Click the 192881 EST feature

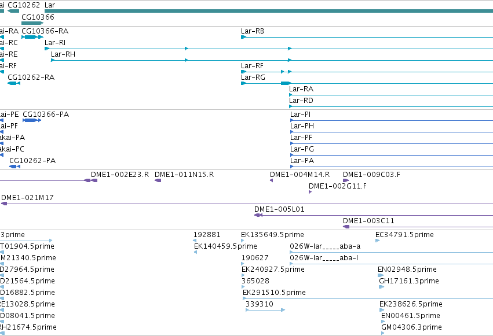click(195, 241)
